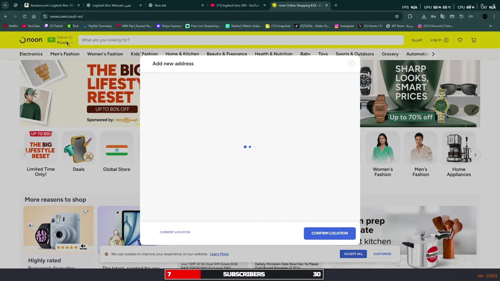Open the Snapchat bookmark
The image size is (500, 281).
tap(278, 26)
